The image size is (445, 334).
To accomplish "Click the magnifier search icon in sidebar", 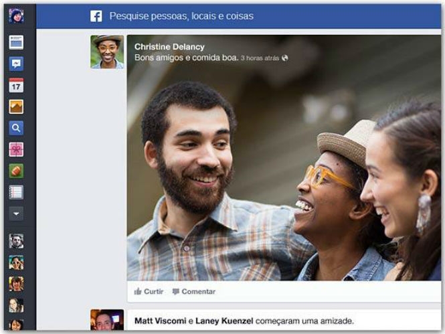I will pyautogui.click(x=16, y=128).
